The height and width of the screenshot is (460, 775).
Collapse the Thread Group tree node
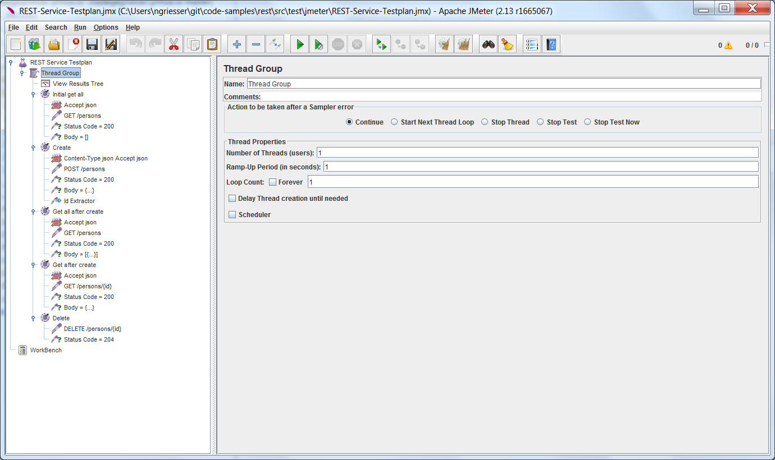coord(22,73)
